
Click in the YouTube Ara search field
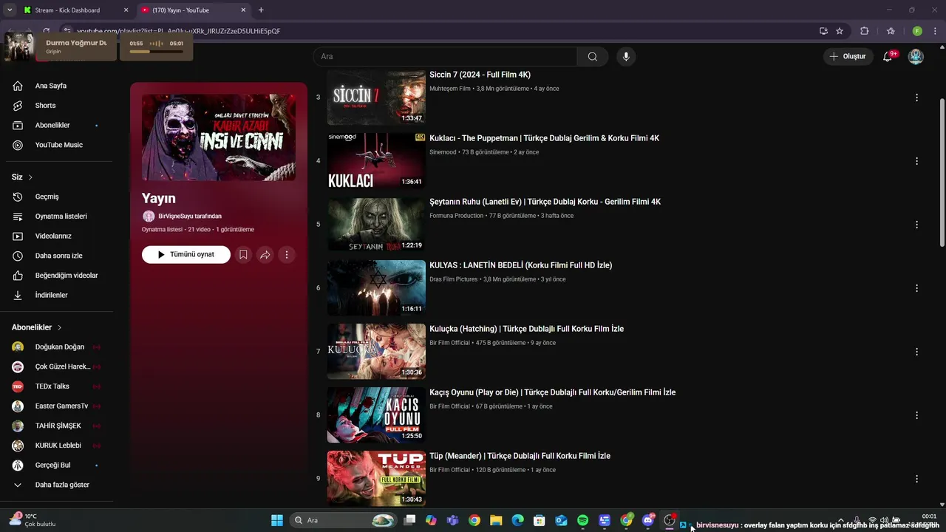(446, 57)
